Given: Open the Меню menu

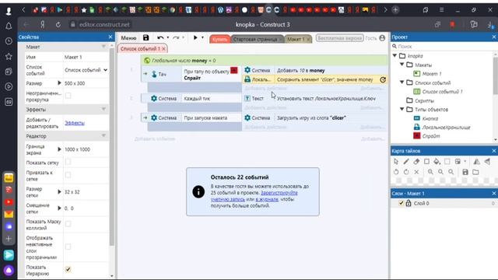Looking at the screenshot, I should (x=128, y=38).
